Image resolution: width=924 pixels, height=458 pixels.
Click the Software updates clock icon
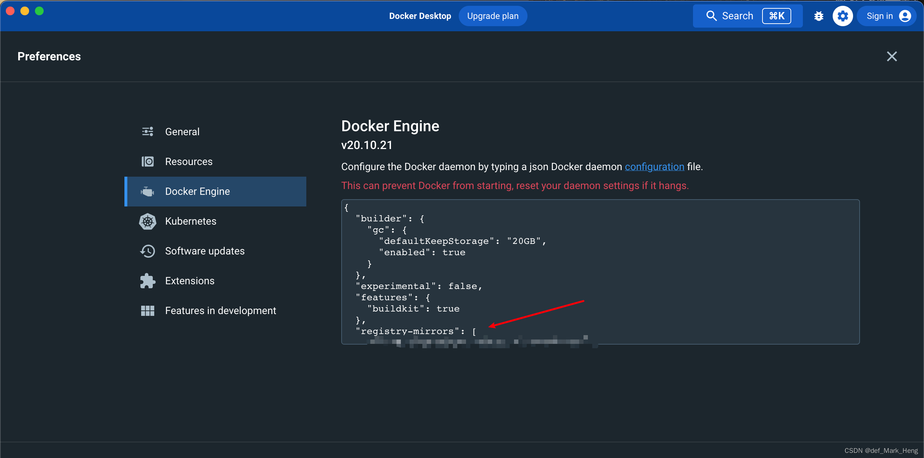tap(147, 251)
